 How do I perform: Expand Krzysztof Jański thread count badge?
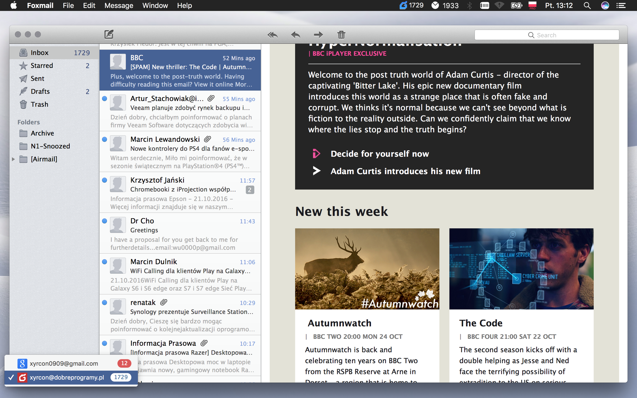click(x=250, y=190)
